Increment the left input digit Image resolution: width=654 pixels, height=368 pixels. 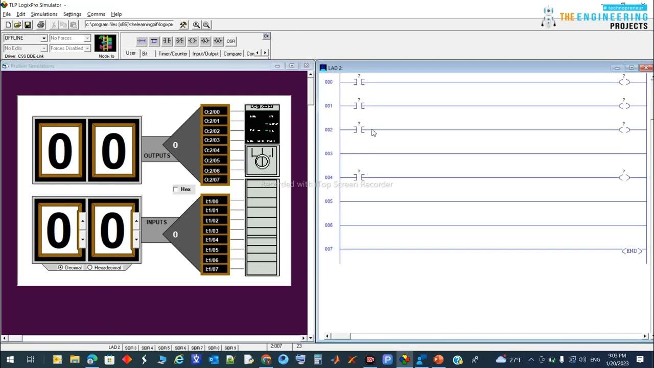pos(83,221)
